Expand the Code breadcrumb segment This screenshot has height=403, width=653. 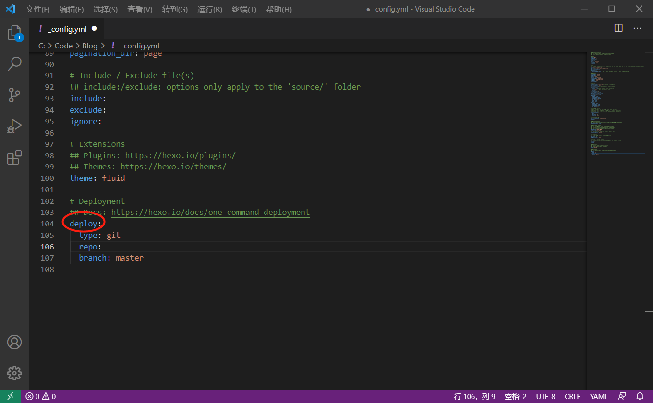click(x=63, y=46)
